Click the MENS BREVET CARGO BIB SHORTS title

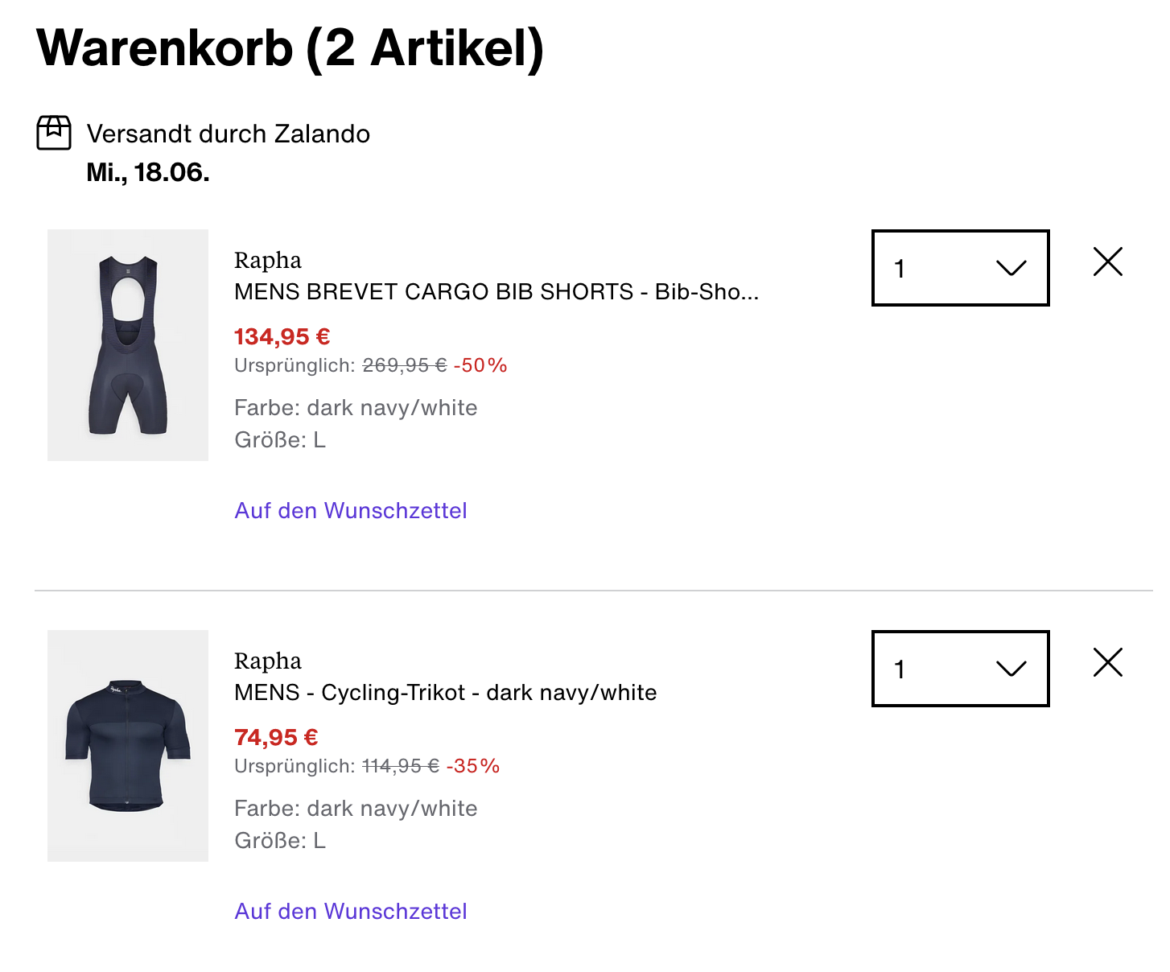pyautogui.click(x=496, y=292)
